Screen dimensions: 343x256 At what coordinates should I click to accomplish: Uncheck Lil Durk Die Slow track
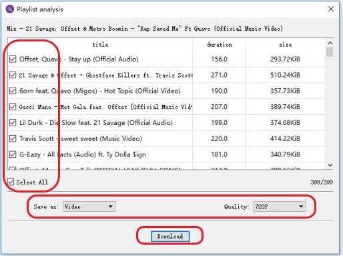[x=13, y=122]
